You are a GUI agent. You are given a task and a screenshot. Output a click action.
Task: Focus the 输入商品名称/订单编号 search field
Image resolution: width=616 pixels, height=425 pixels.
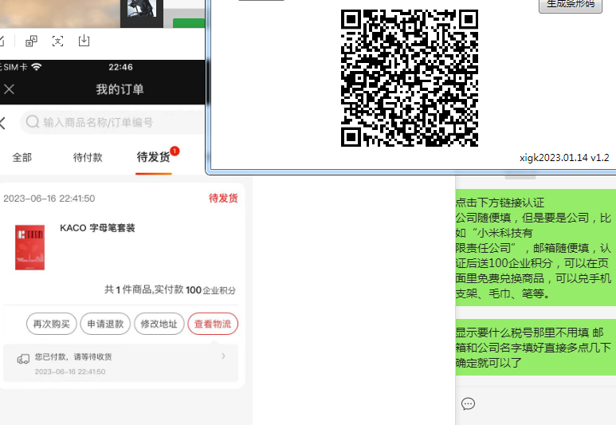tap(112, 123)
